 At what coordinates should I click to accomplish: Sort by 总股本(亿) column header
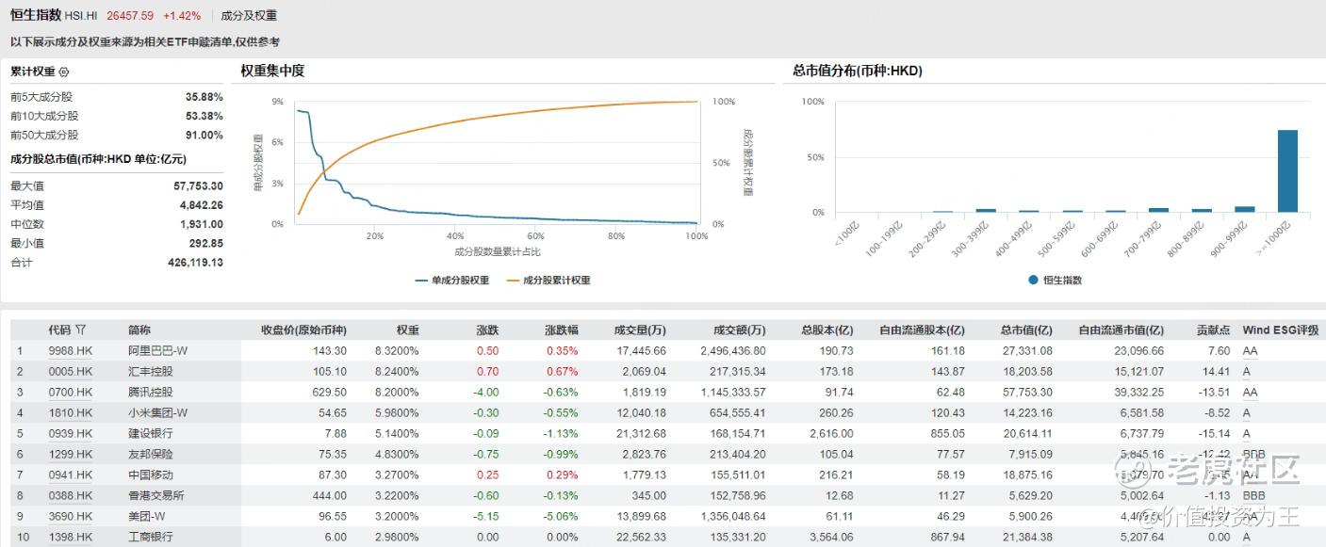827,330
